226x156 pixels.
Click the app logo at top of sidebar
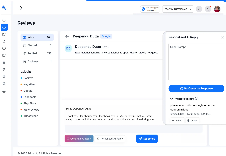[x=4, y=8]
